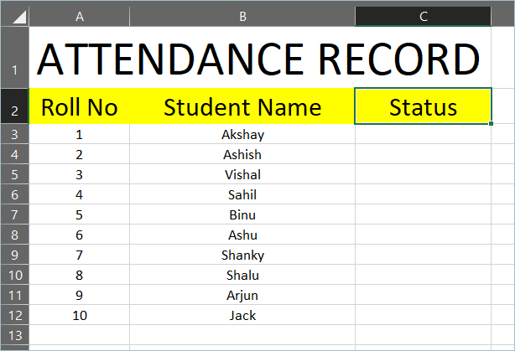Click the Shanky name cell

click(x=242, y=256)
